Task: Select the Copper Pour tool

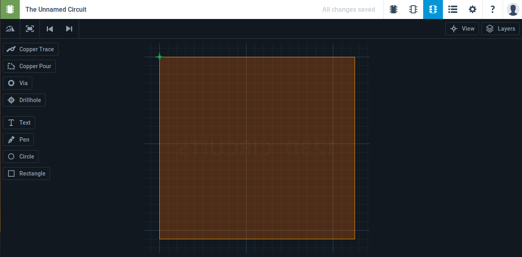Action: (29, 66)
